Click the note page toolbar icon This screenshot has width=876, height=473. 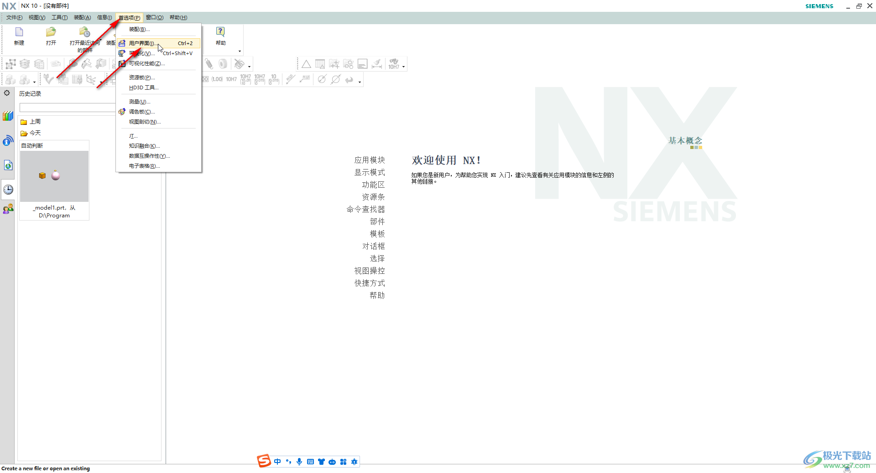tap(362, 64)
